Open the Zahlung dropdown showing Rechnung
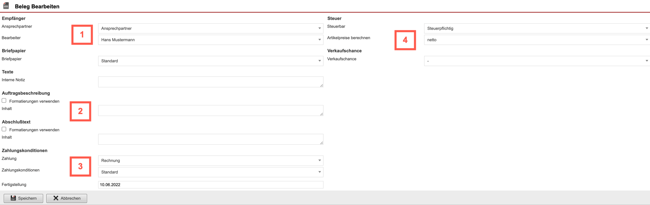 point(210,160)
